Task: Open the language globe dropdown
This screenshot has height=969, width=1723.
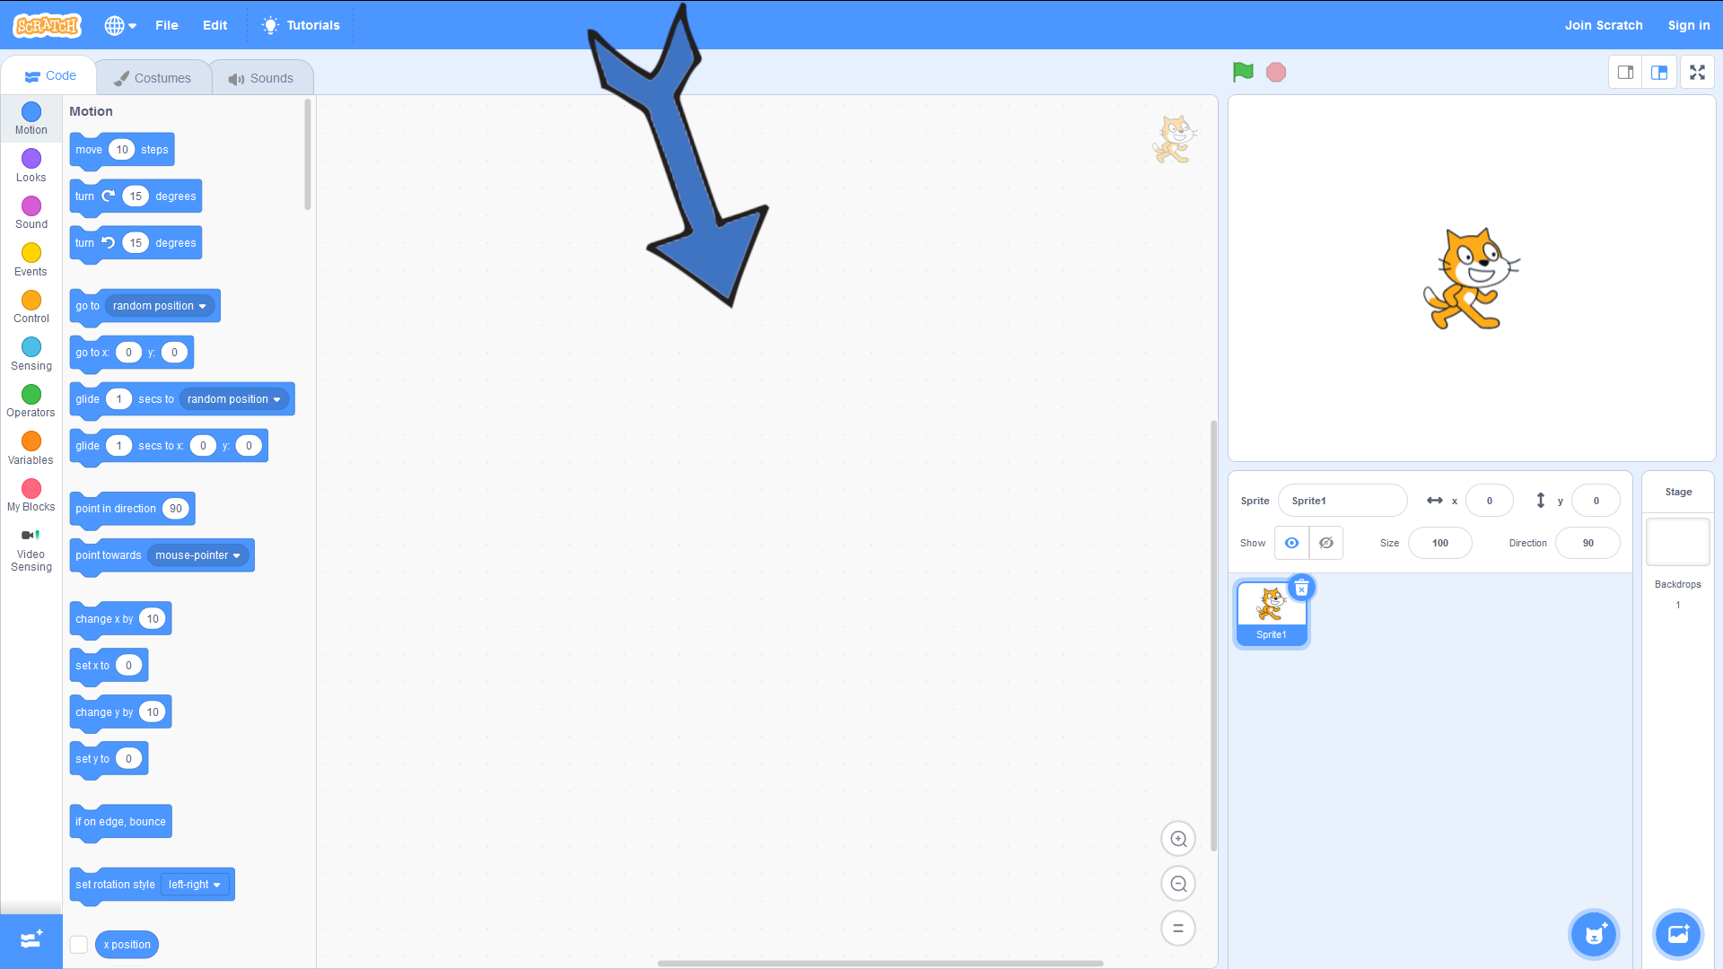Action: click(x=120, y=25)
